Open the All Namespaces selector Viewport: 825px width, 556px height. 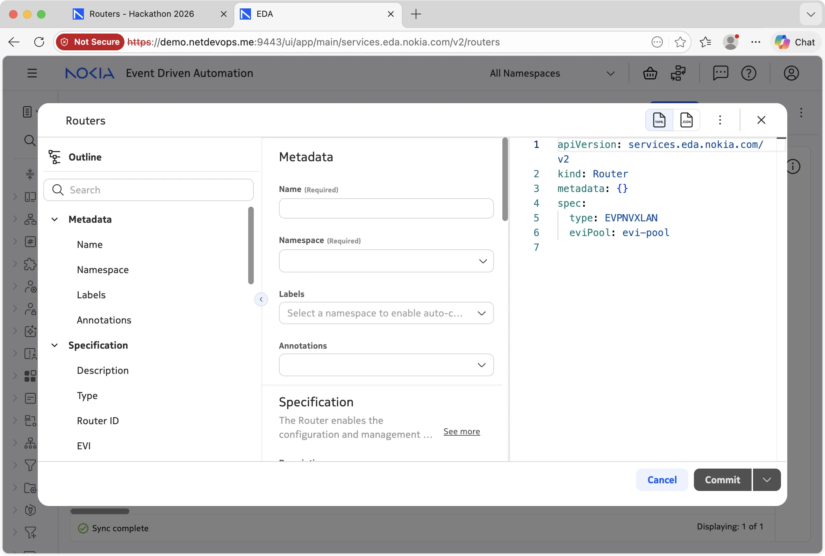[x=552, y=73]
